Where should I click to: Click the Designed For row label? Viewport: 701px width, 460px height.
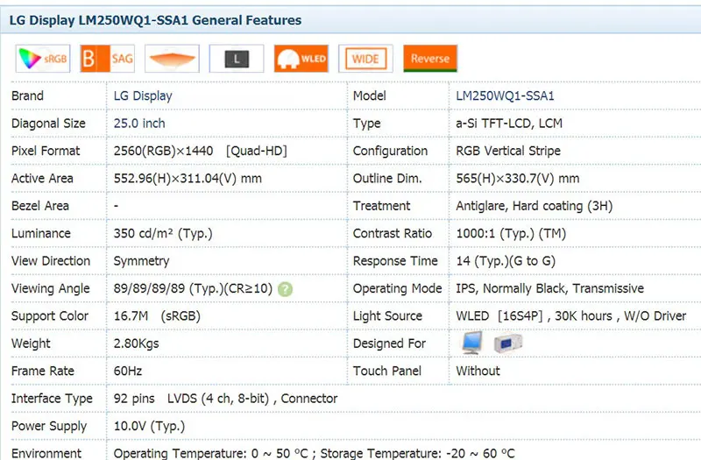(389, 343)
